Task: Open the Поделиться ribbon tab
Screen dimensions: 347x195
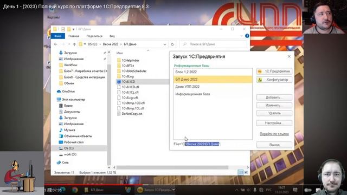Action: tap(94, 36)
